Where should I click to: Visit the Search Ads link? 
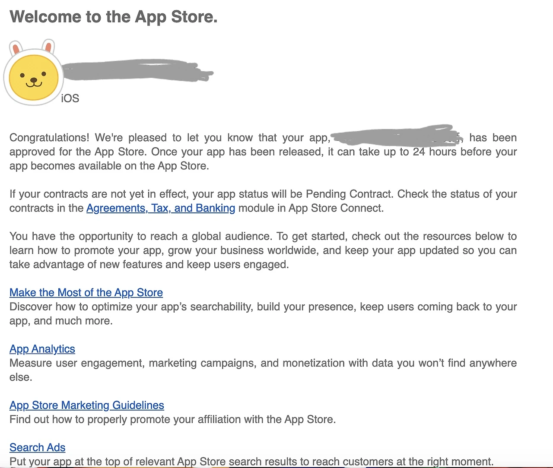coord(38,448)
